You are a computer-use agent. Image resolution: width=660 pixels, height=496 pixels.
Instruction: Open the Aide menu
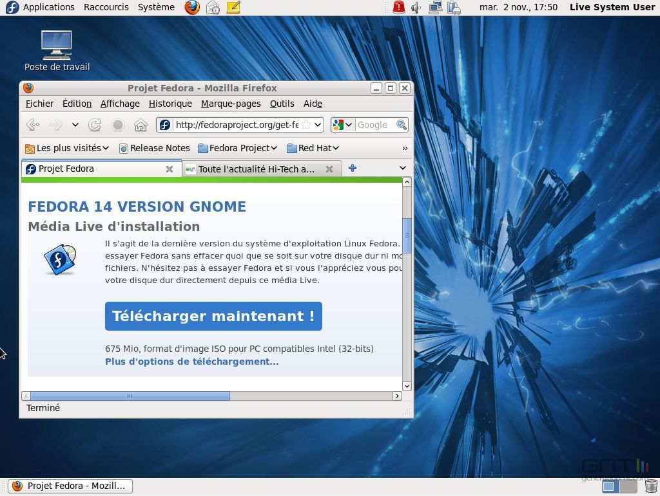tap(313, 104)
